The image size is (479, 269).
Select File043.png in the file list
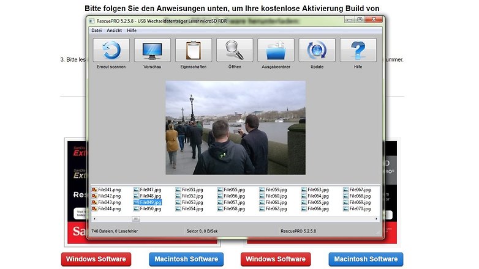(x=107, y=202)
